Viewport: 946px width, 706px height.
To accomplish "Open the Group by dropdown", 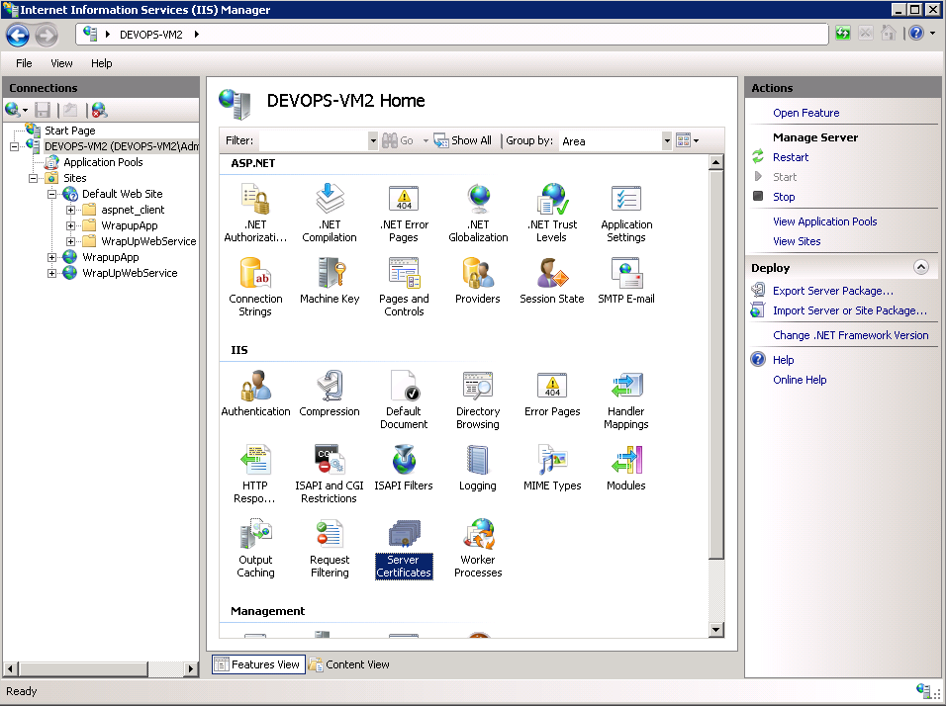I will click(666, 141).
